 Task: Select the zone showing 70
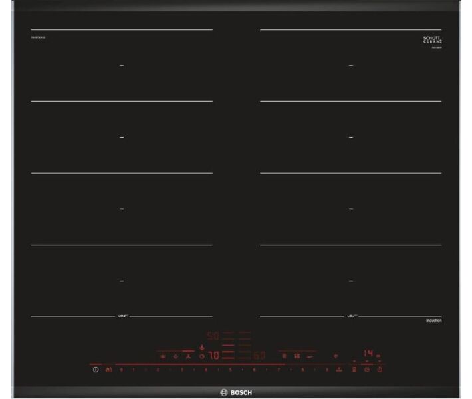pyautogui.click(x=214, y=356)
